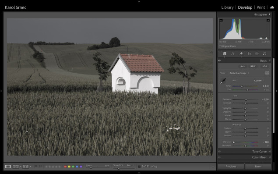Click the Vibrance value -100

click(x=266, y=142)
